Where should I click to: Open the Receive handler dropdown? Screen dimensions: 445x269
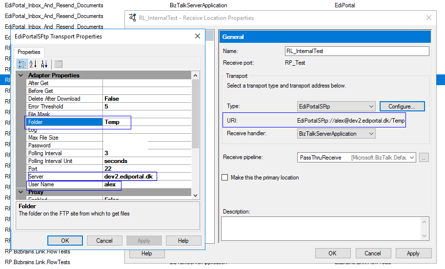[370, 134]
